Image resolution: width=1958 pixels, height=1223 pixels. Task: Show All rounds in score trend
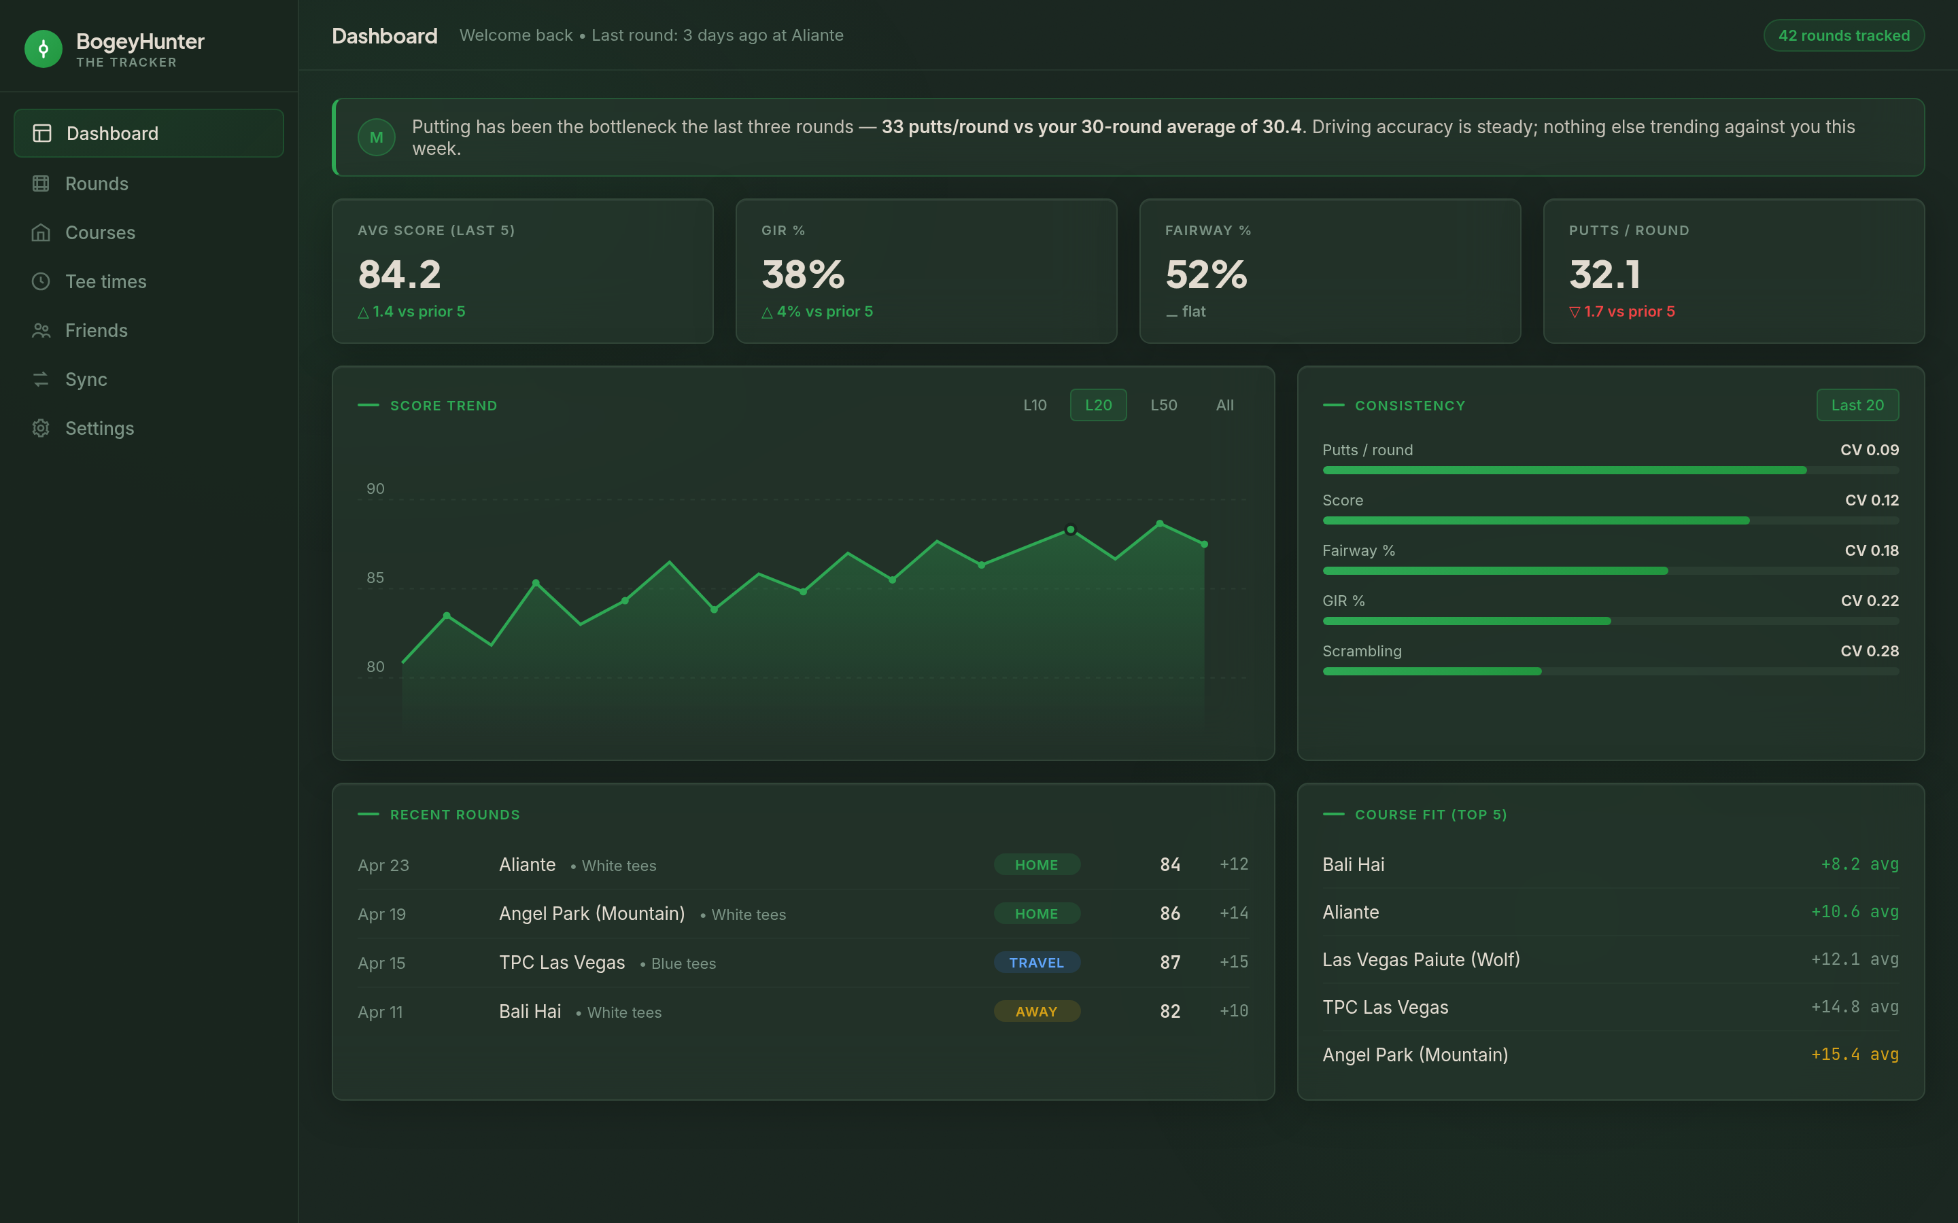click(1224, 405)
